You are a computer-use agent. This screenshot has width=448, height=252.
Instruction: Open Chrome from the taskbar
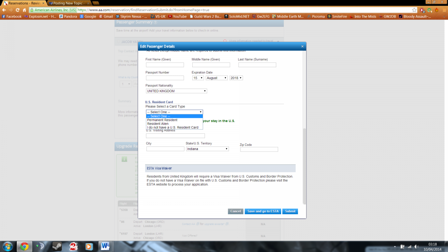tap(25, 246)
